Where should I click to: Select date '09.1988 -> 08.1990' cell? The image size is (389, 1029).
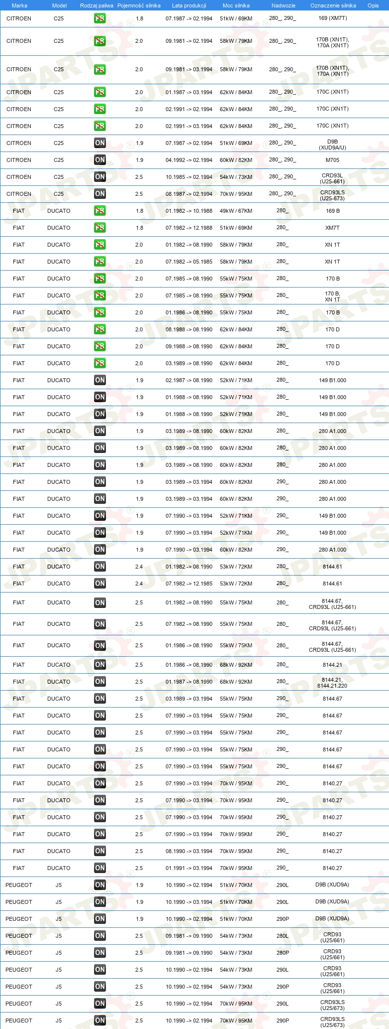[189, 346]
